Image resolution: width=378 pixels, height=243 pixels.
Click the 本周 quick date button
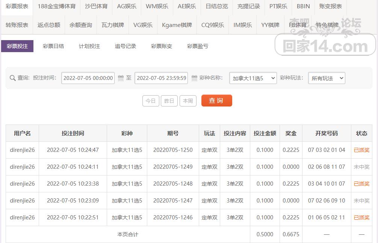[188, 100]
